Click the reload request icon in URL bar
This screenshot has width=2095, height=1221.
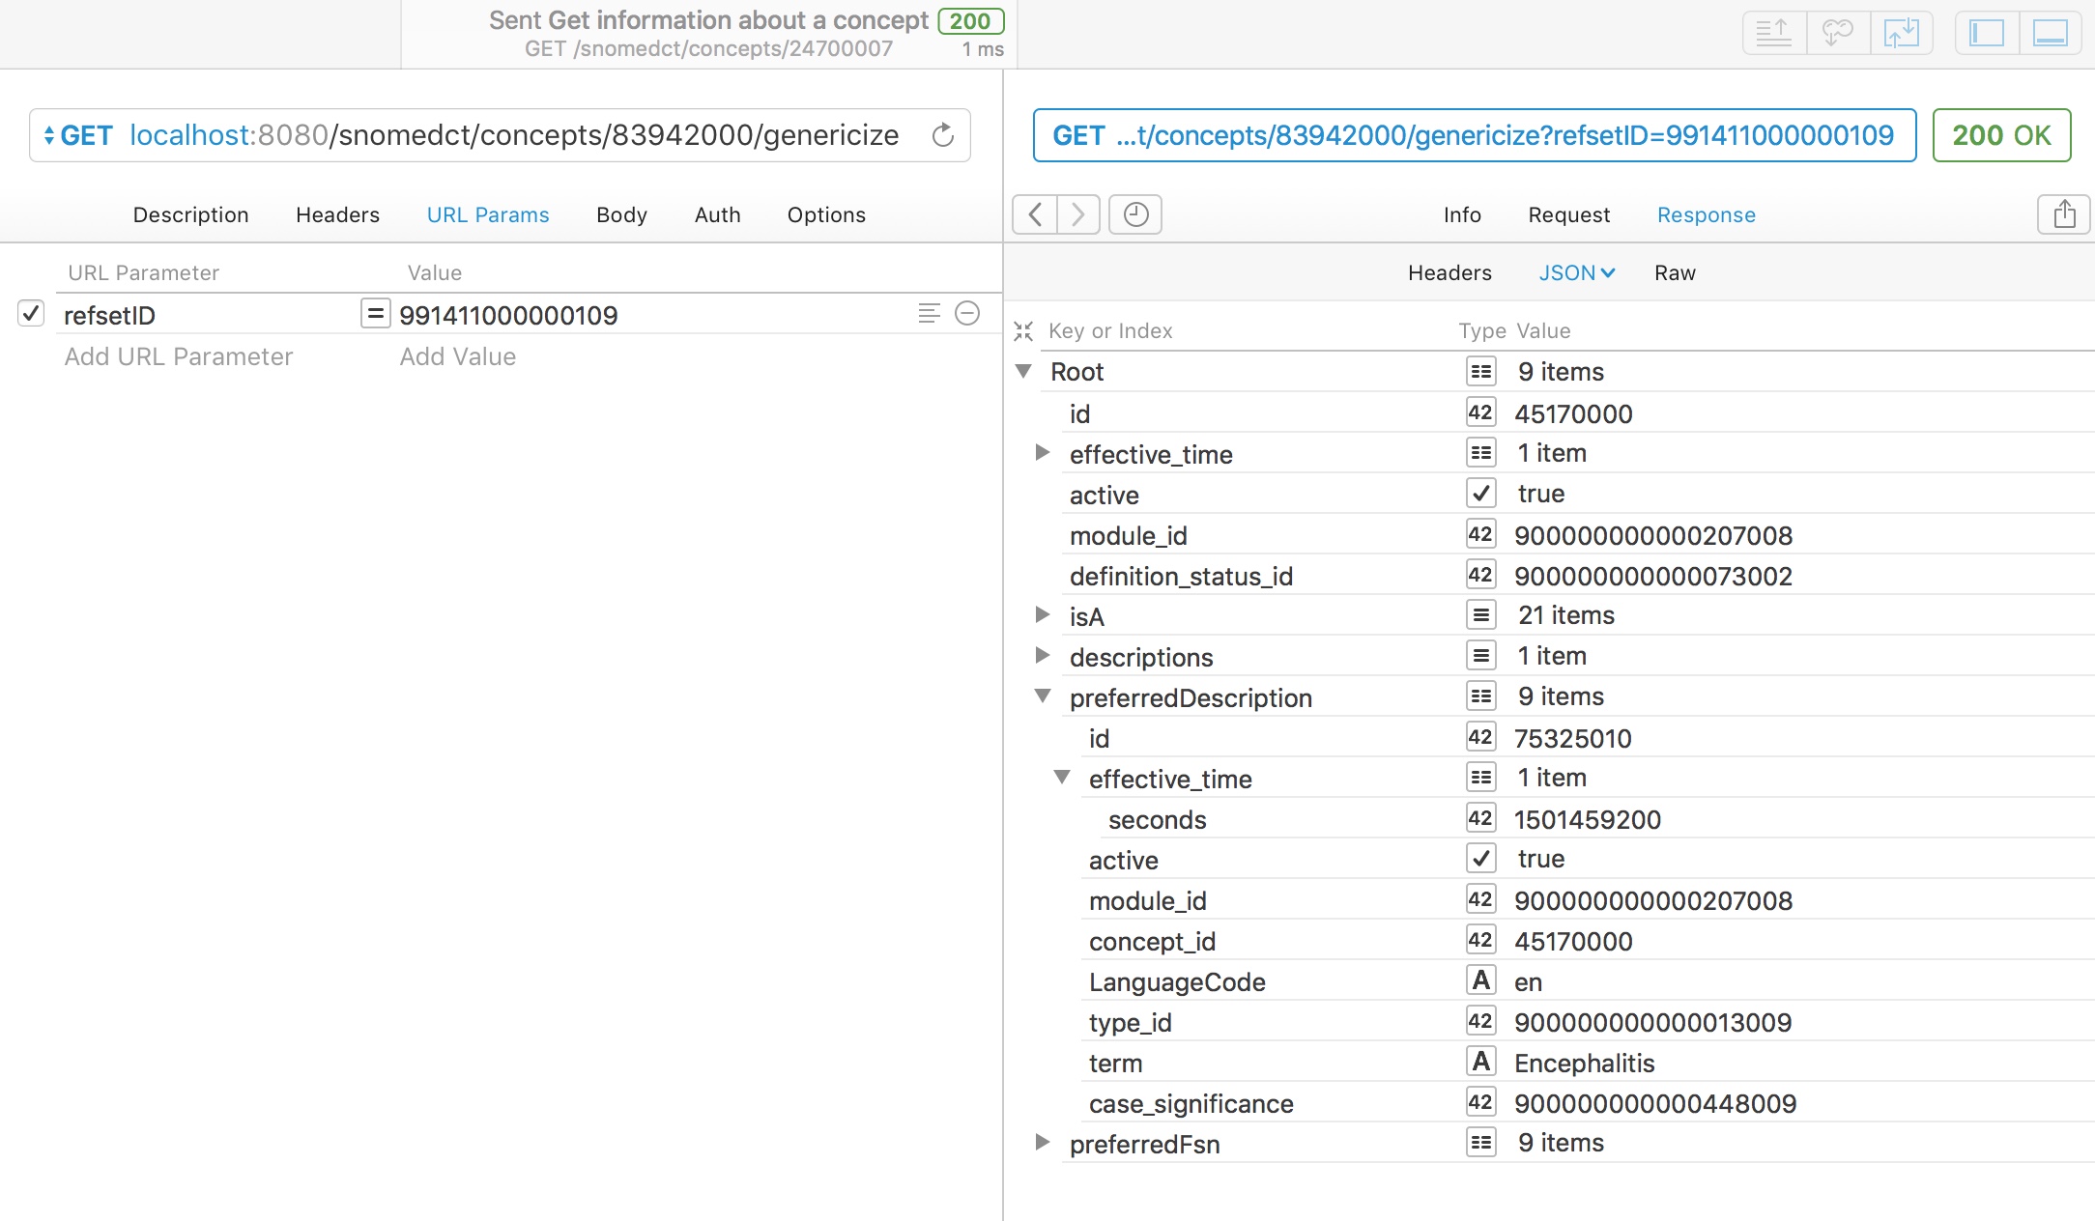coord(942,135)
